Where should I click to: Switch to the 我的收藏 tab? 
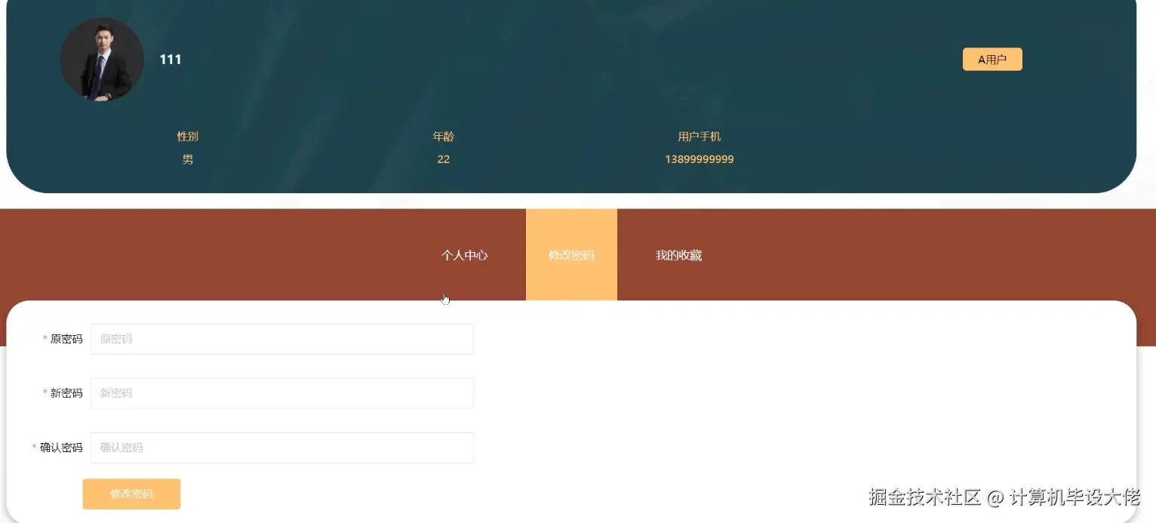678,254
